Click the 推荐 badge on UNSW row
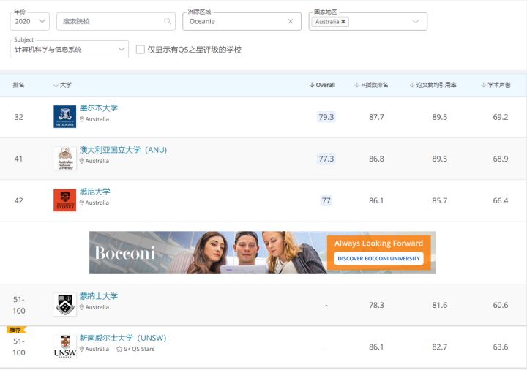Image resolution: width=527 pixels, height=370 pixels. (16, 330)
